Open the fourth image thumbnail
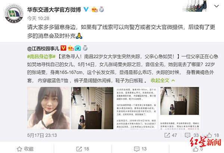 click(x=180, y=108)
